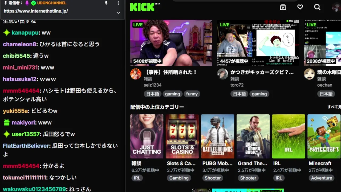Select the Shooter tag under PUBG Mobile

213,178
